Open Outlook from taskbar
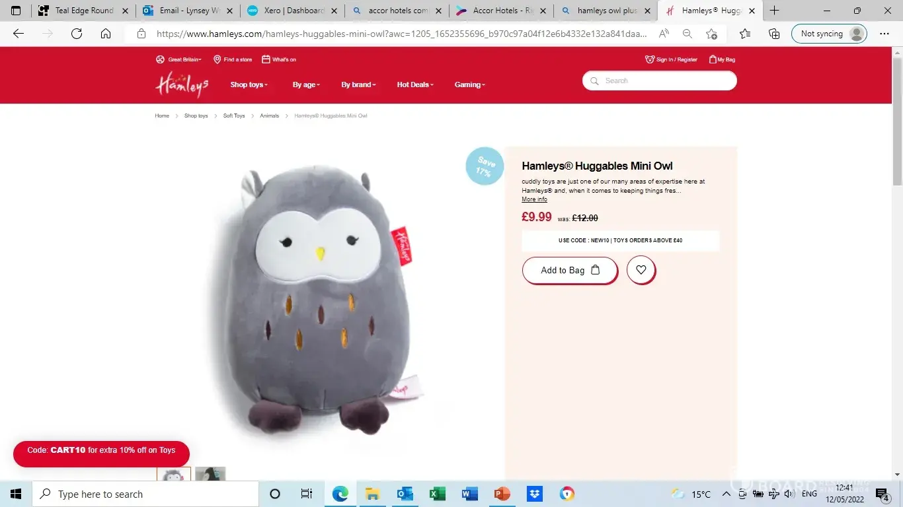903x507 pixels. pos(405,494)
